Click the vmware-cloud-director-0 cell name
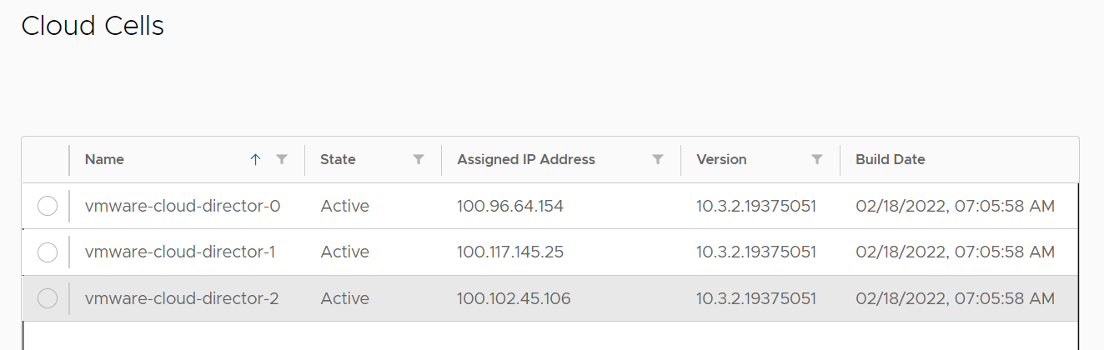Viewport: 1104px width, 350px height. [182, 206]
